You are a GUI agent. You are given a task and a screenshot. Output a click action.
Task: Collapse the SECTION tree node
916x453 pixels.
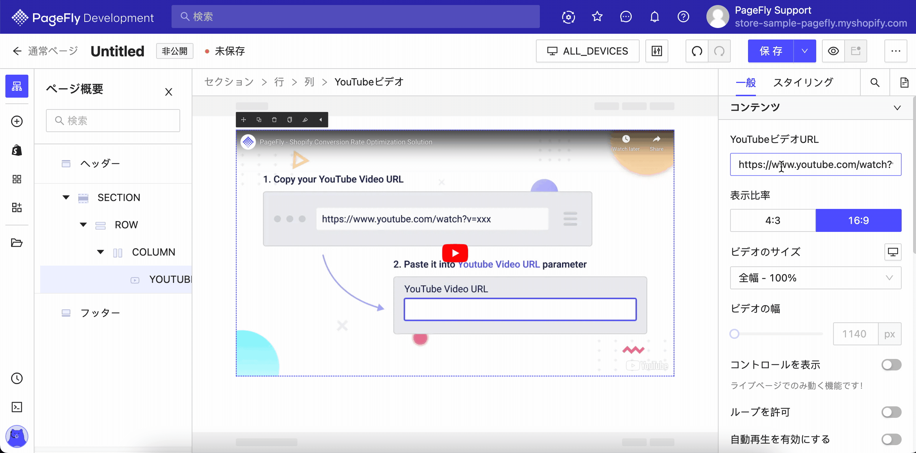[x=66, y=197]
